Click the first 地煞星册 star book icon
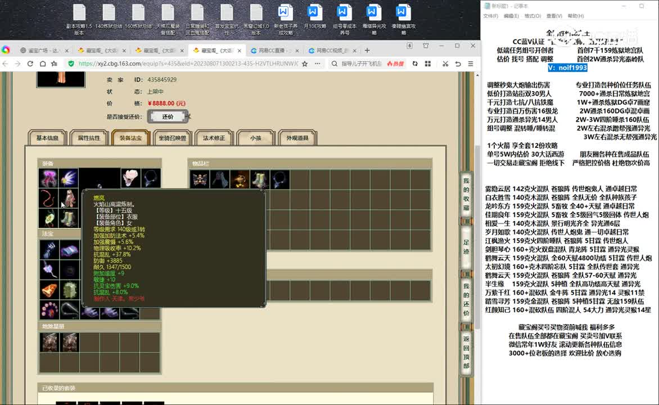 point(49,343)
